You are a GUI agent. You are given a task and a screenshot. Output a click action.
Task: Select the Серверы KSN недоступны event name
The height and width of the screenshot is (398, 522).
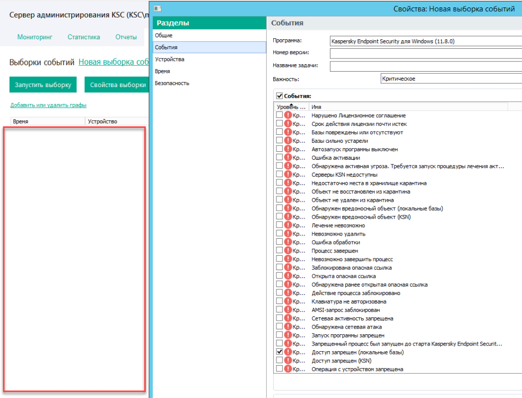point(345,175)
